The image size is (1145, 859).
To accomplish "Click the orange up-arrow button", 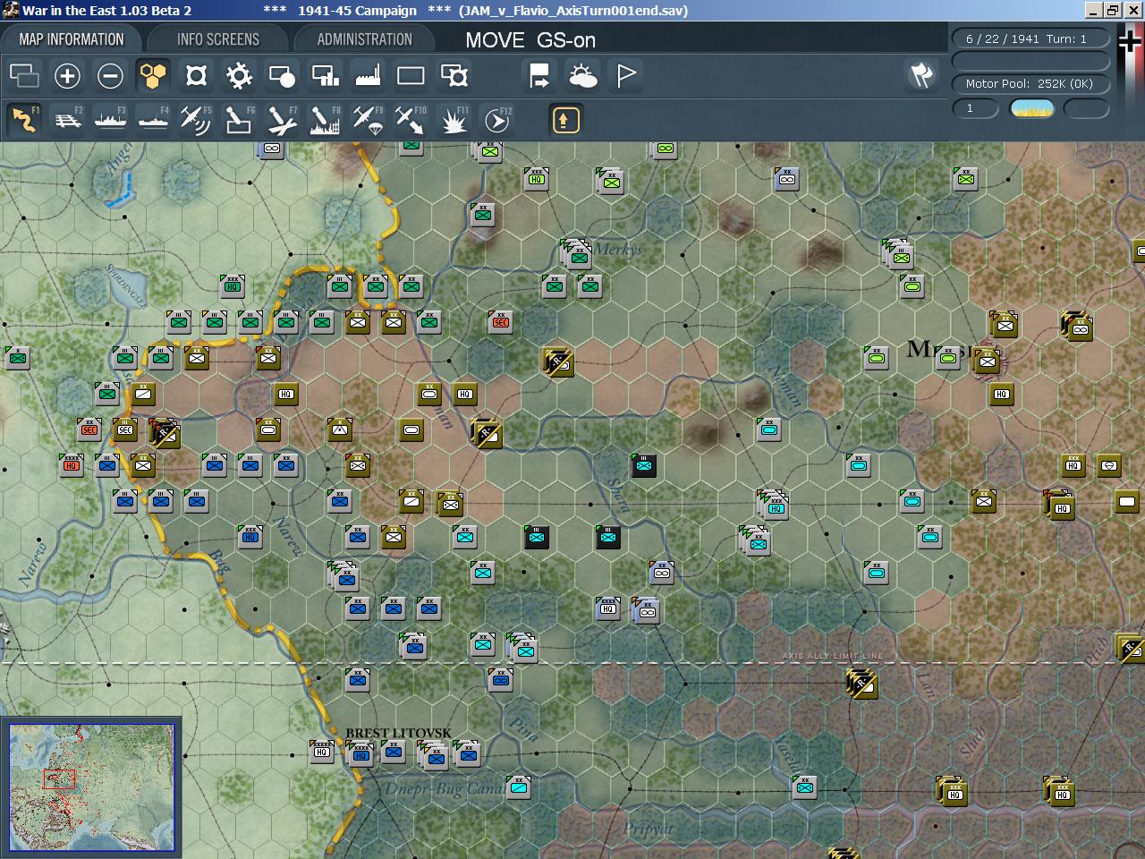I will click(565, 120).
